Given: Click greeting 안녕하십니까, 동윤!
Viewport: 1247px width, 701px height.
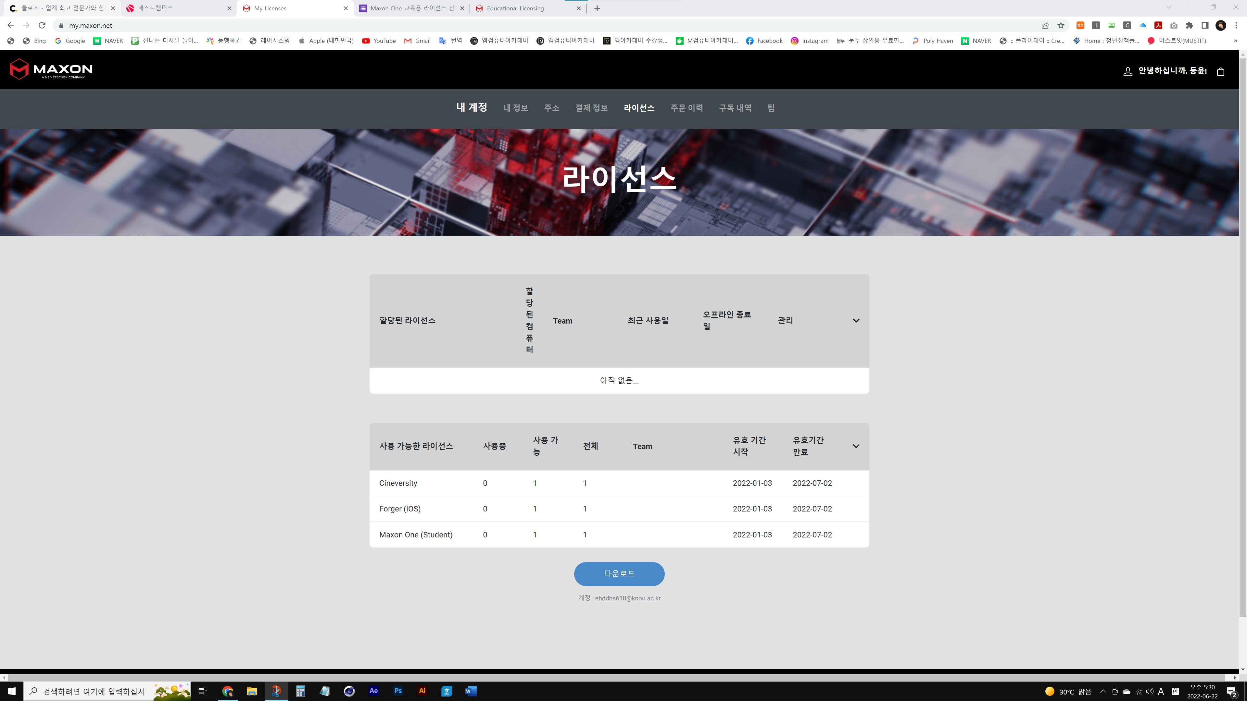Looking at the screenshot, I should (1172, 71).
